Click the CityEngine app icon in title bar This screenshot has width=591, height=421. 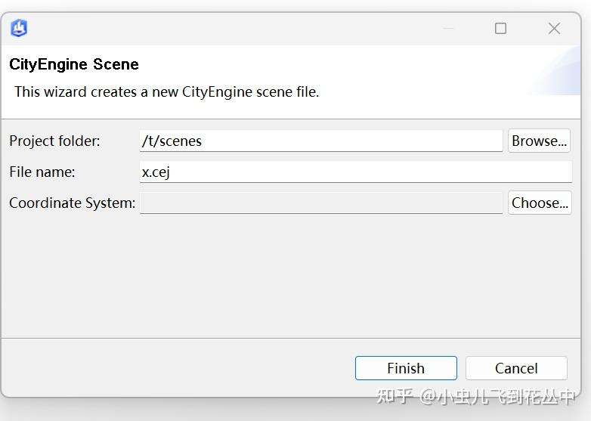tap(19, 28)
